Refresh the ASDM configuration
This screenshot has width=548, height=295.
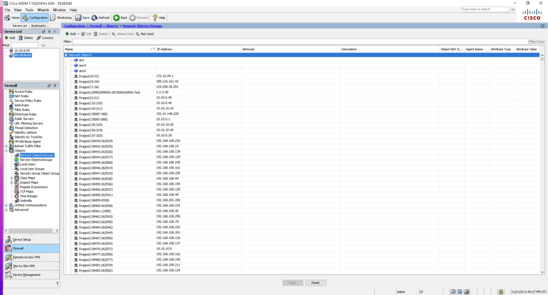pos(101,18)
